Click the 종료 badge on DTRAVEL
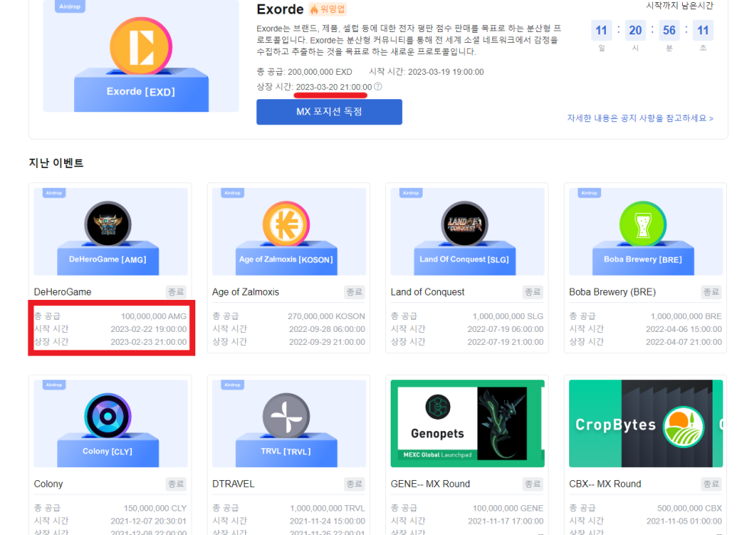The image size is (737, 535). (x=355, y=484)
